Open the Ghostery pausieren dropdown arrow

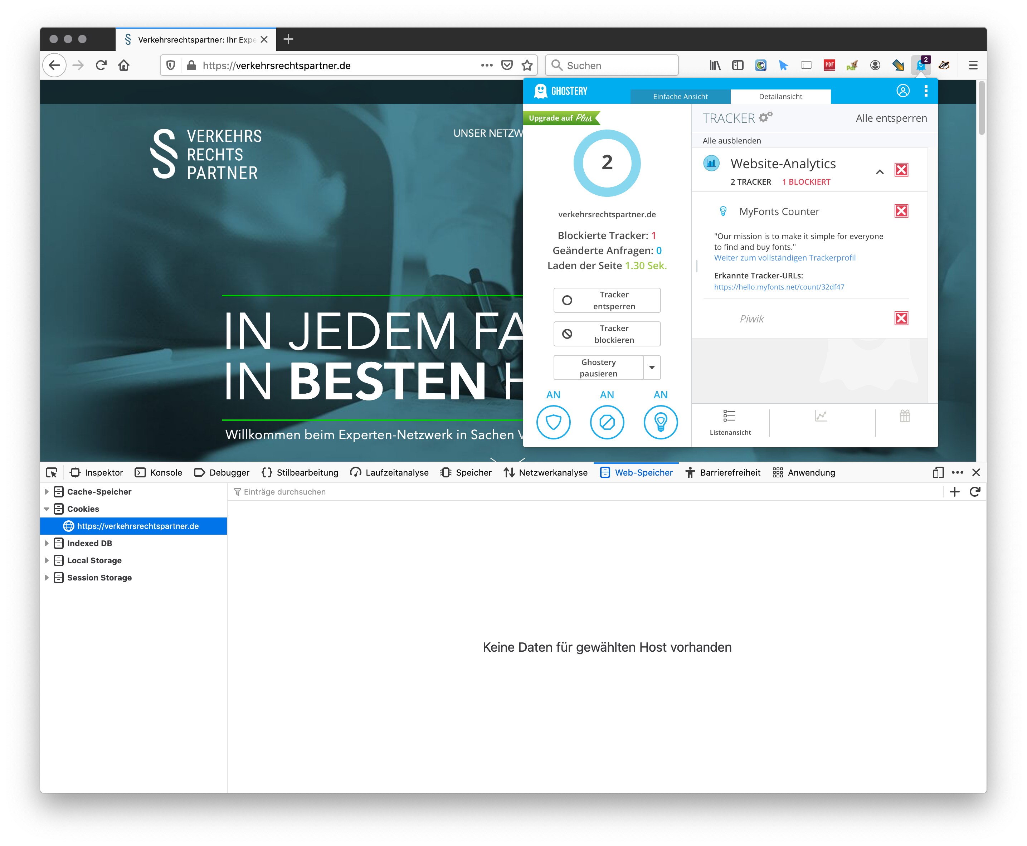pyautogui.click(x=652, y=368)
